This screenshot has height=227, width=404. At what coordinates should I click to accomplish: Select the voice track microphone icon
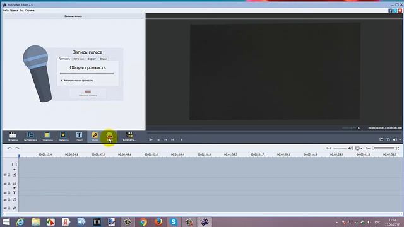point(14,208)
